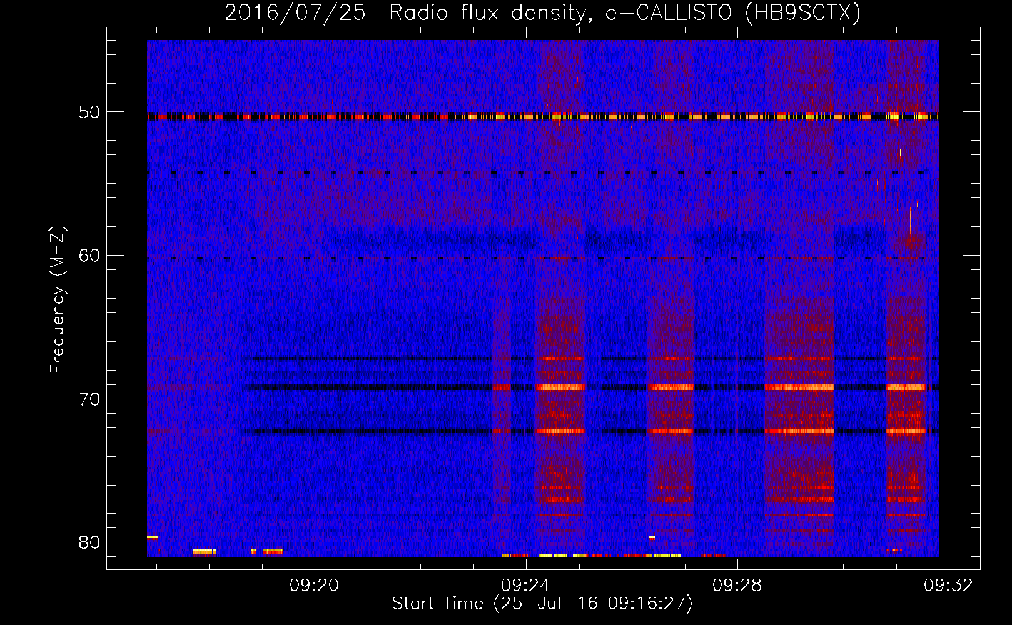Click the '80' frequency tick label

coord(89,542)
